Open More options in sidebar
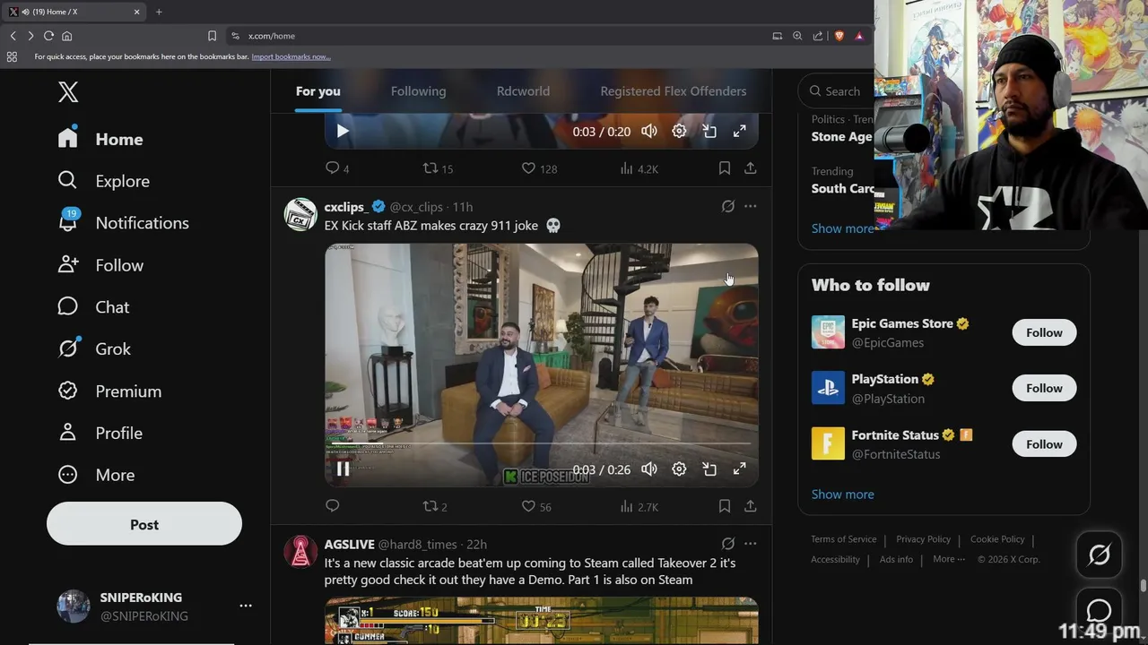The width and height of the screenshot is (1148, 645). coord(96,475)
